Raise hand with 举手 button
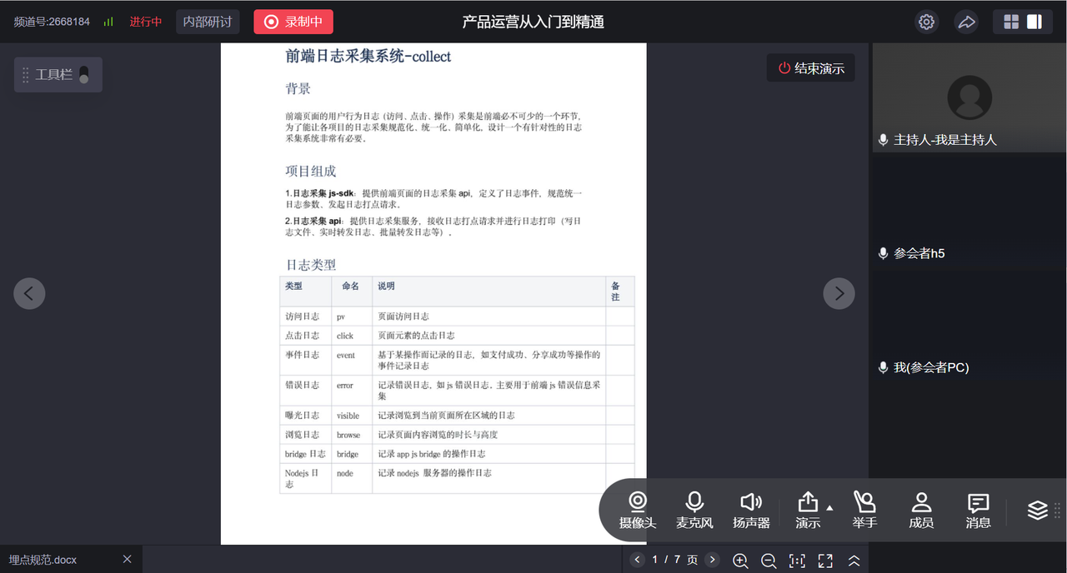 864,511
